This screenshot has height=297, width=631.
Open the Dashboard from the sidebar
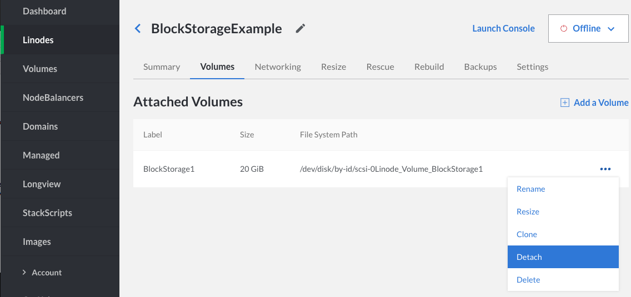point(44,11)
